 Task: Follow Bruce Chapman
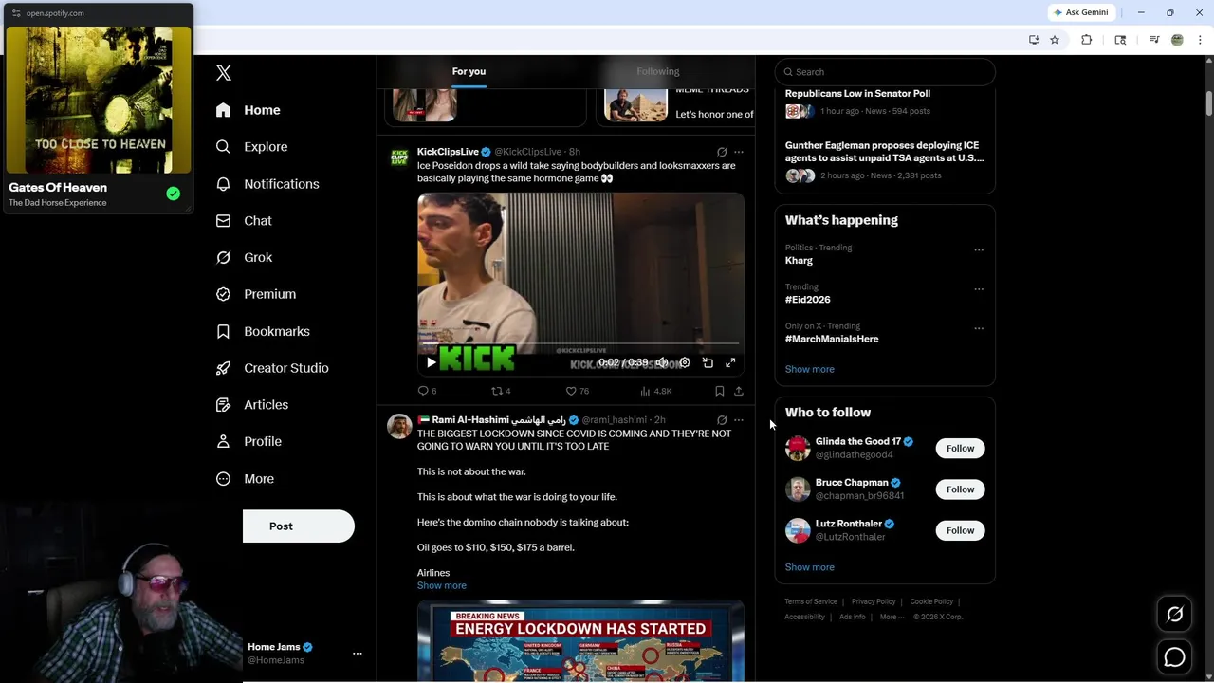tap(960, 489)
